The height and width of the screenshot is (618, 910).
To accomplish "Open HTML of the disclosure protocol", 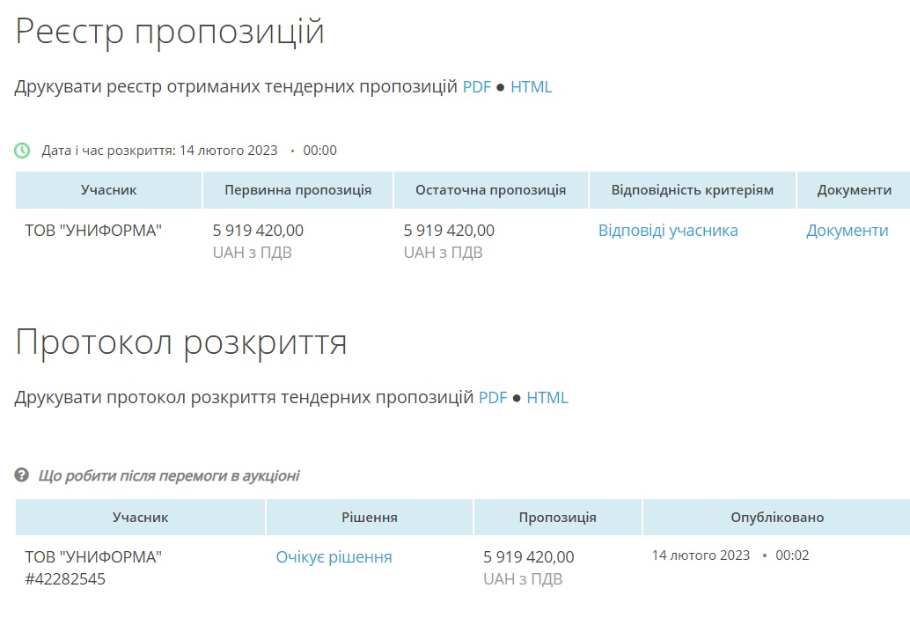I will [547, 398].
